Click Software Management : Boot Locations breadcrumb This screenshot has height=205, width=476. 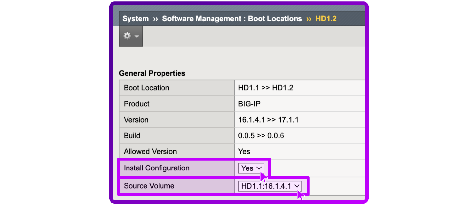click(232, 19)
